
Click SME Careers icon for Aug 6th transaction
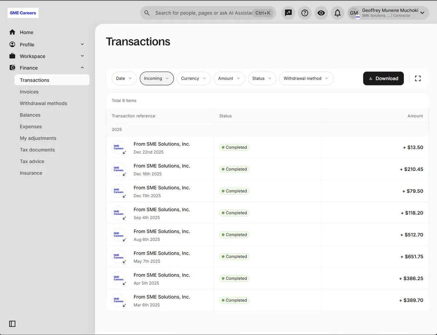click(119, 235)
